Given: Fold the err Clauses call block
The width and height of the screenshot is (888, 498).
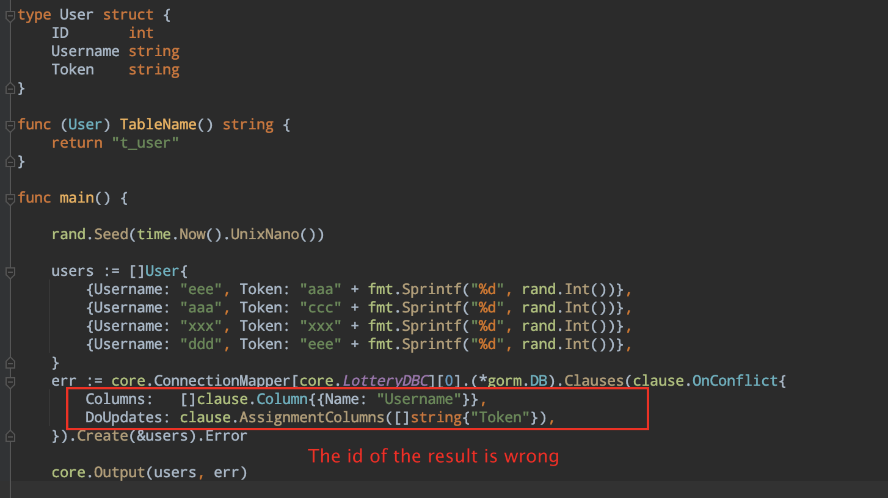Looking at the screenshot, I should point(9,381).
